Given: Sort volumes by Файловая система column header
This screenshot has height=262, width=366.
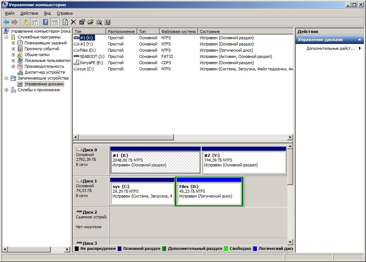Looking at the screenshot, I should [178, 32].
